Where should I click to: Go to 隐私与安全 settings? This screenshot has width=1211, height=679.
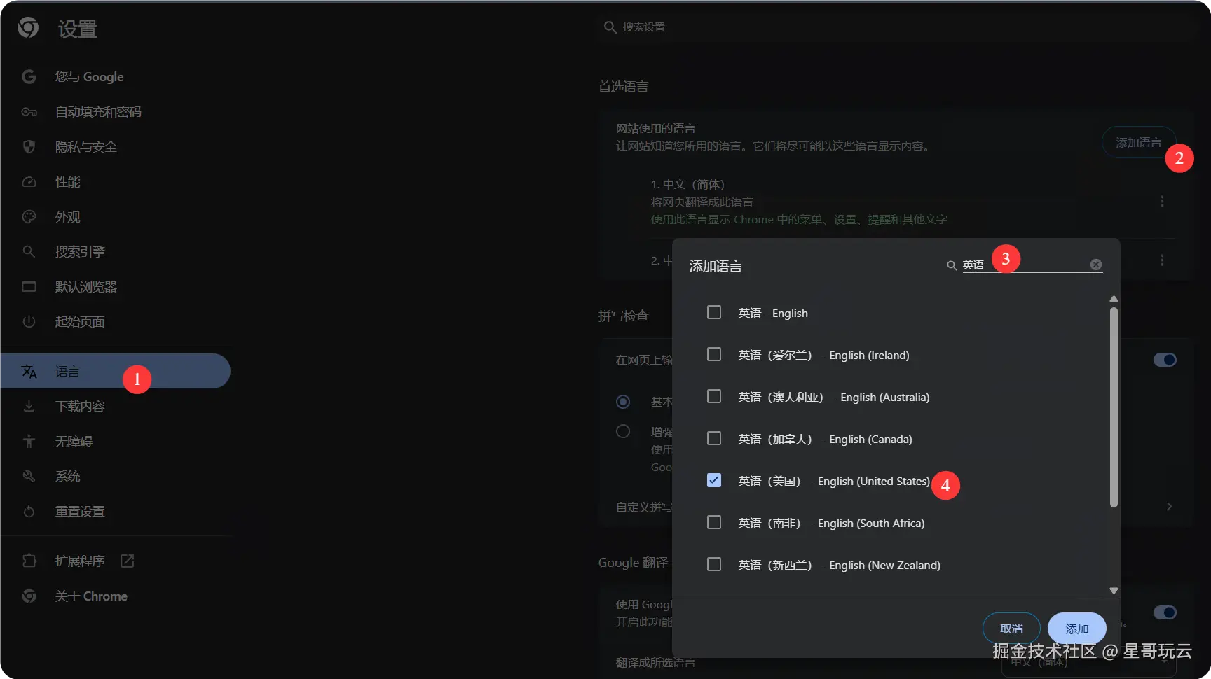tap(116, 147)
